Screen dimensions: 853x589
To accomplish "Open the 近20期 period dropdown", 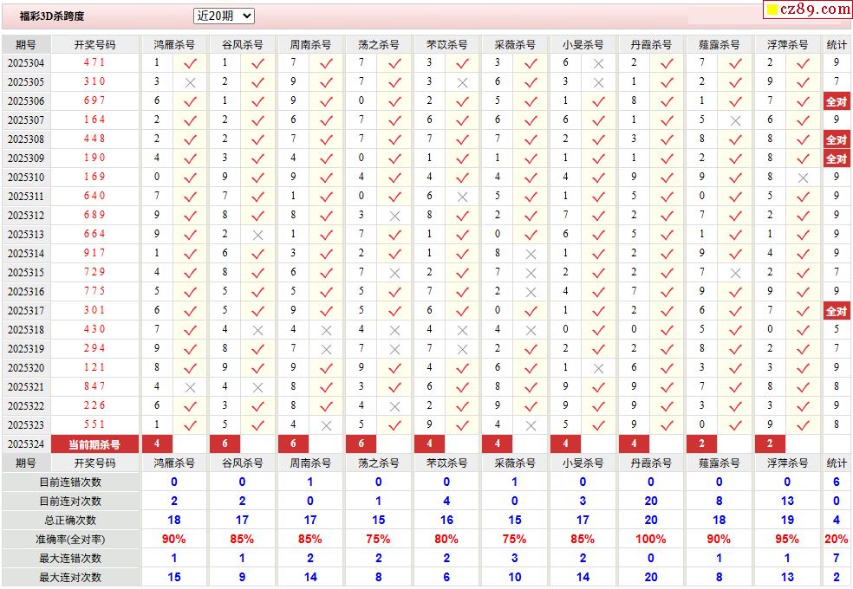I will pyautogui.click(x=224, y=16).
